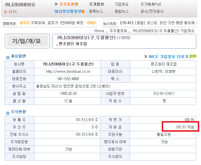This screenshot has width=201, height=165.
Task: Click the 명의개서 여부 value 가능
Action: tap(164, 142)
